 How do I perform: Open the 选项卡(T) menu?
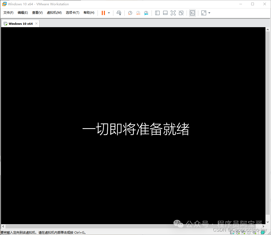[72, 13]
